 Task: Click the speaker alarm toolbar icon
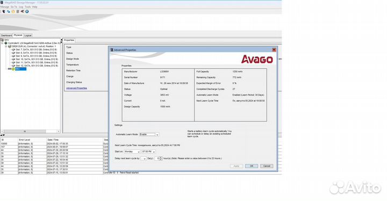(22, 11)
